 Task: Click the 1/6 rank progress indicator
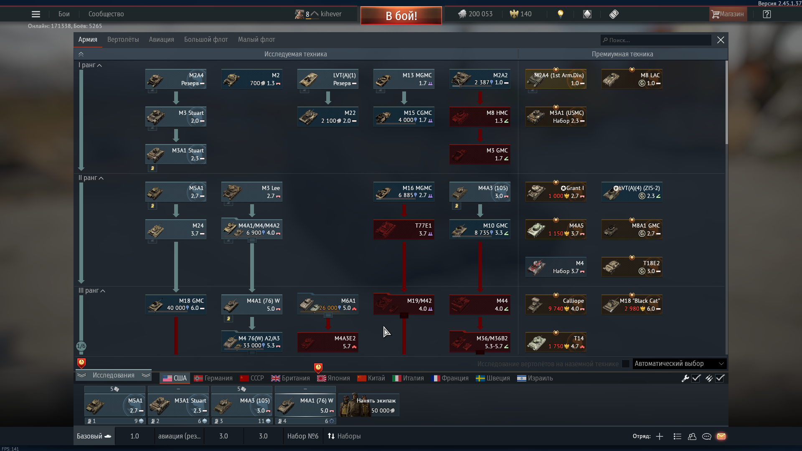pyautogui.click(x=81, y=346)
